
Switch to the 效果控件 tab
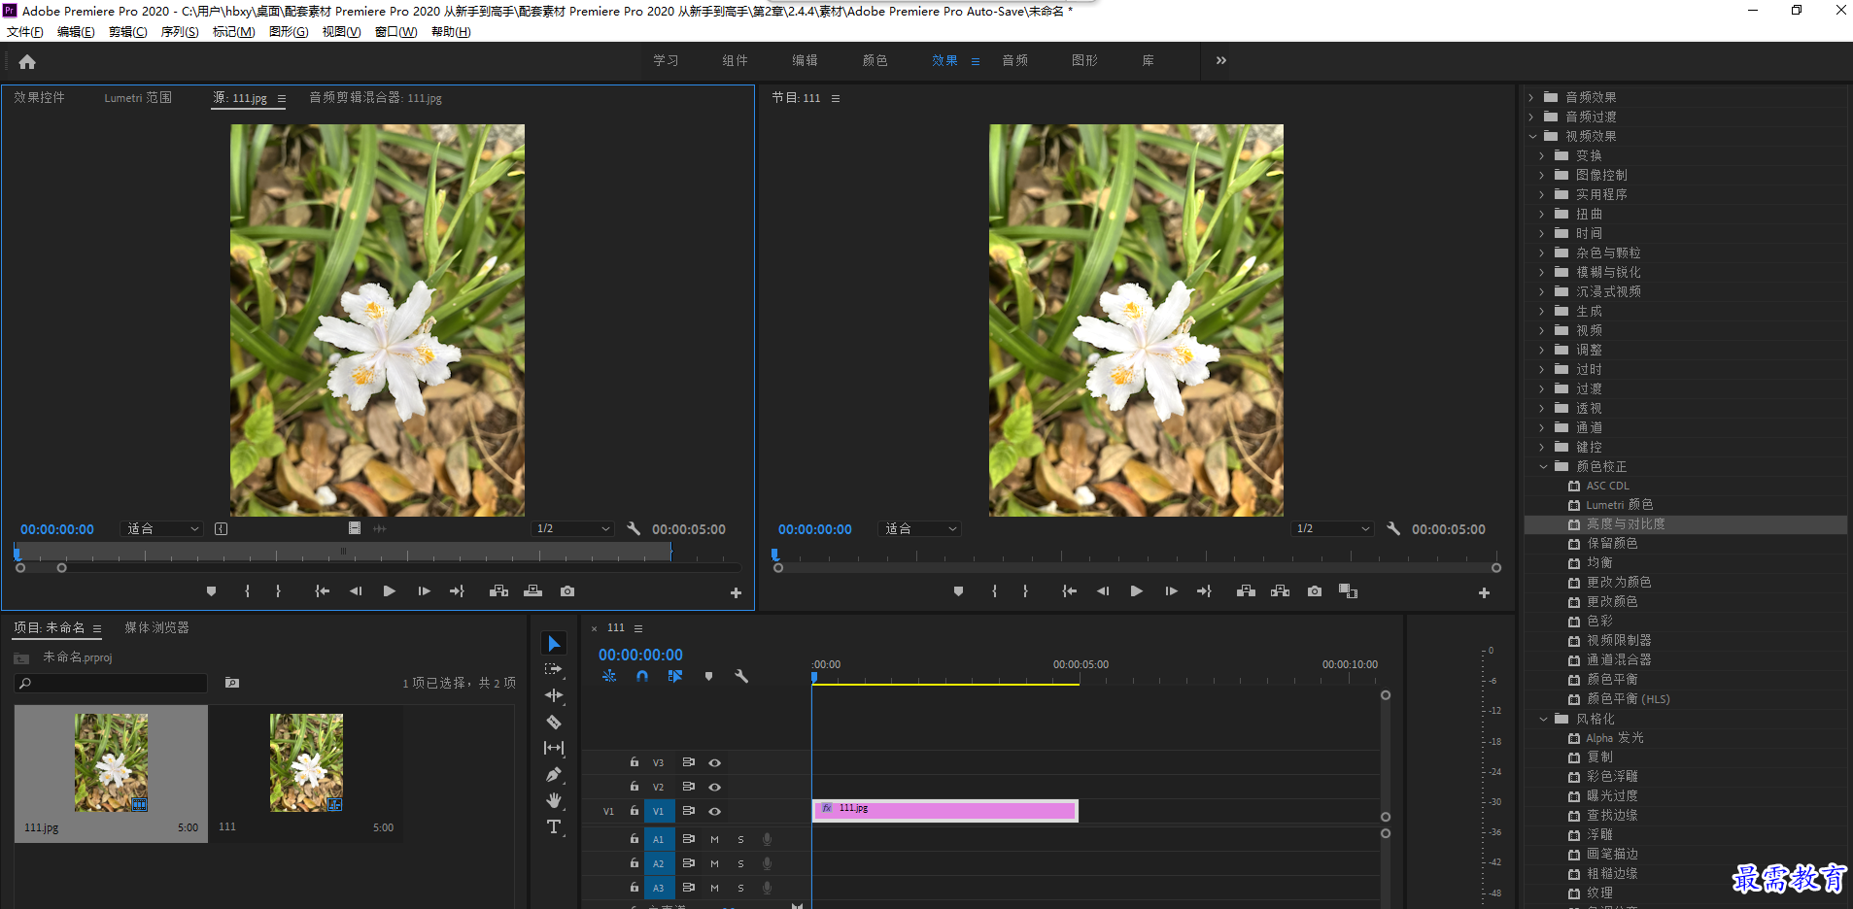[39, 97]
